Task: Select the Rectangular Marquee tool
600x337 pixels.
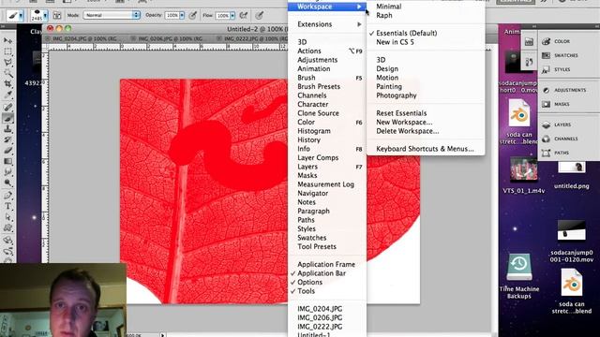Action: (x=7, y=51)
